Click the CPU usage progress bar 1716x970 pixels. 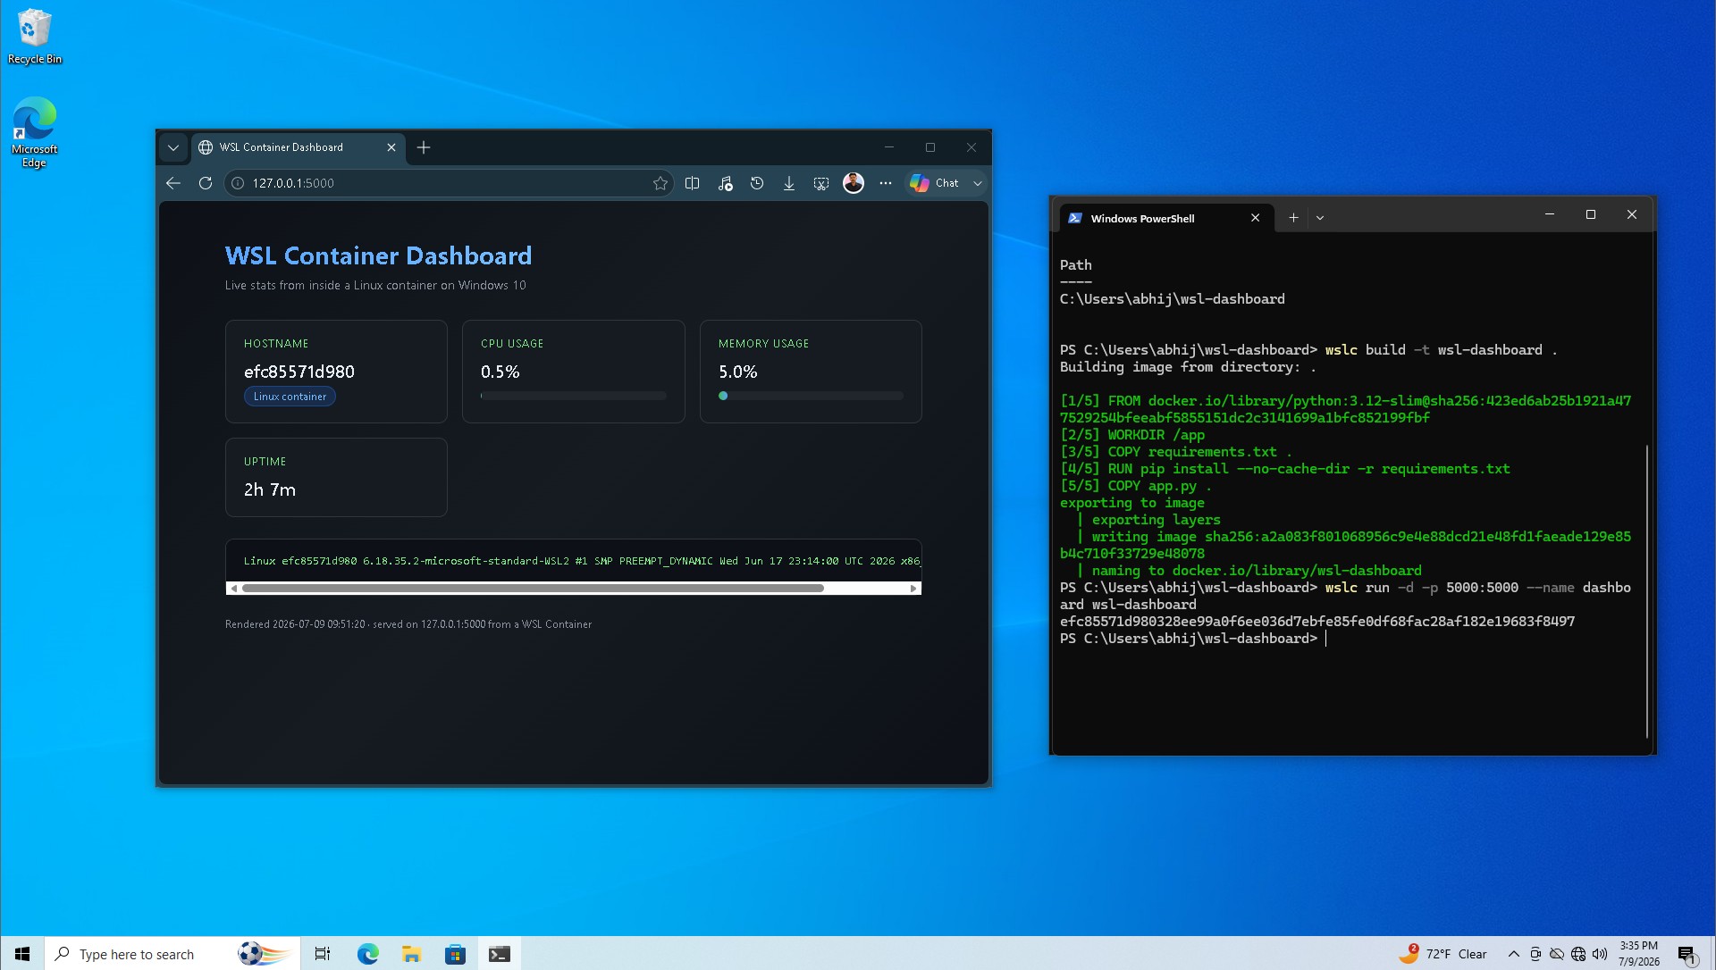573,396
